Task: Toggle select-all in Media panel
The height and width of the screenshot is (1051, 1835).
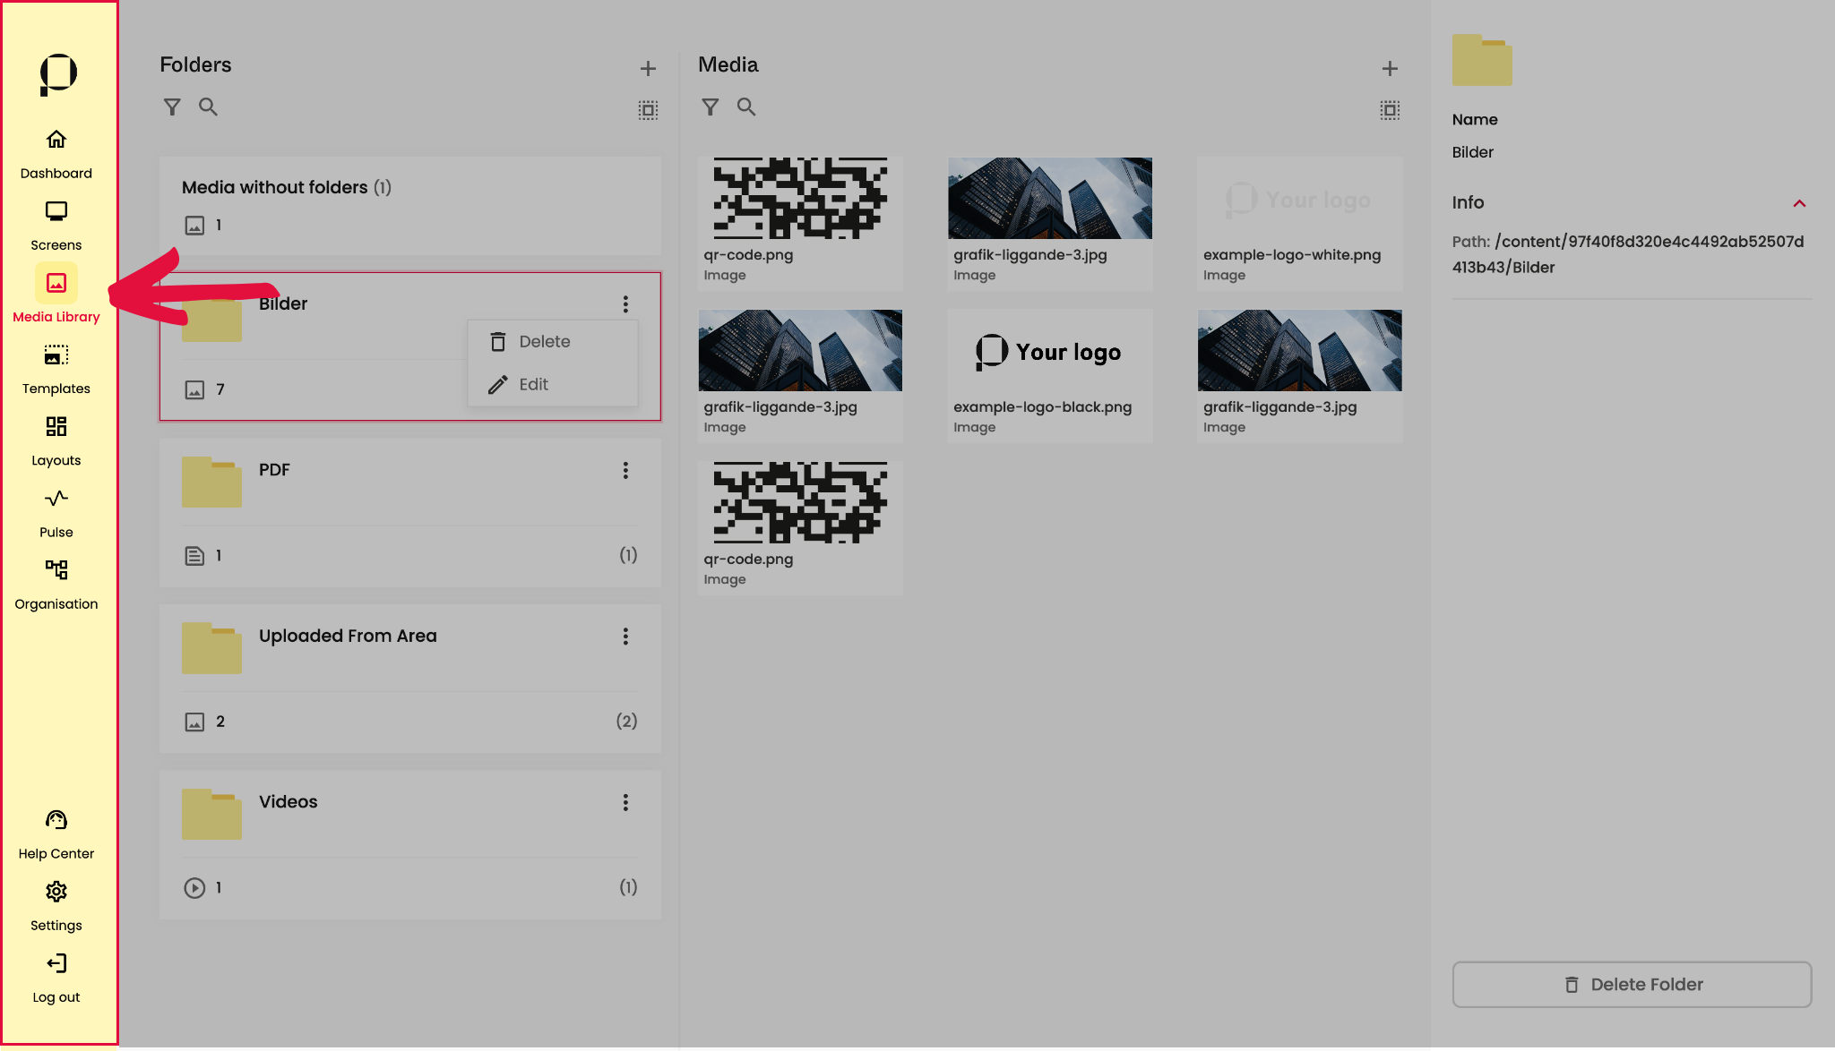Action: (1390, 110)
